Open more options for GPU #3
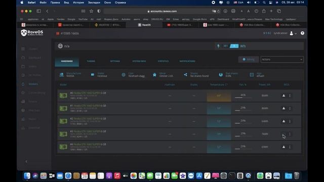This screenshot has width=324, height=182. [x=290, y=134]
